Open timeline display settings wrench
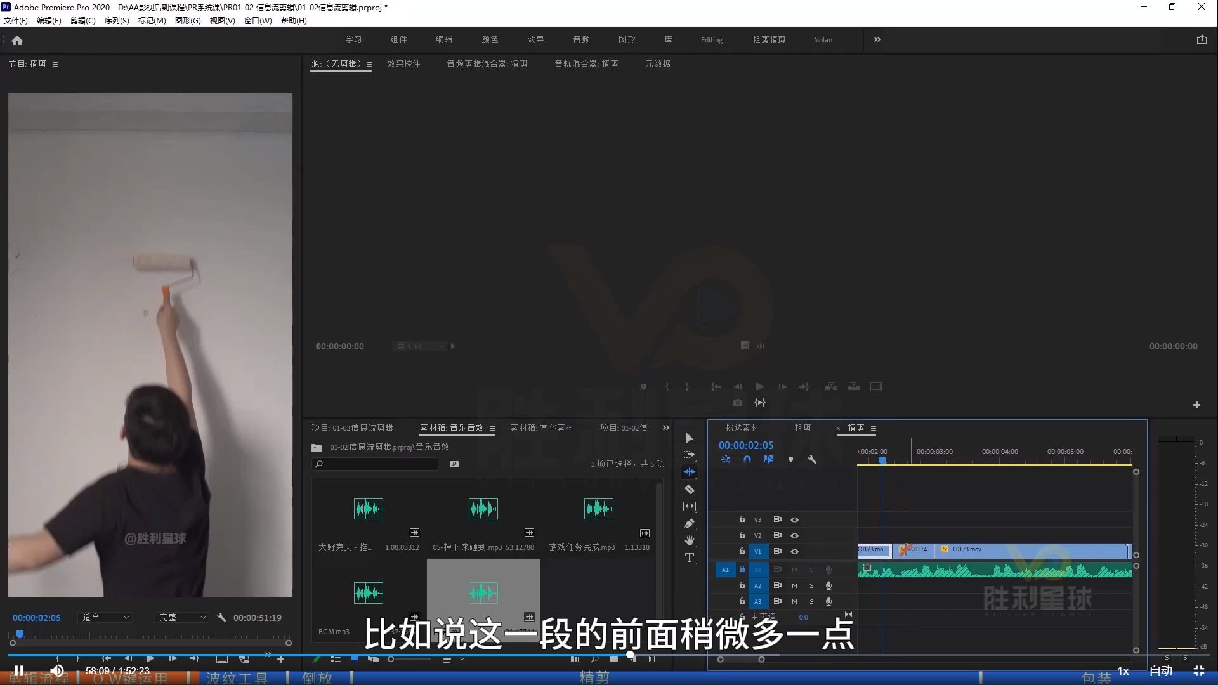The image size is (1218, 685). tap(812, 459)
